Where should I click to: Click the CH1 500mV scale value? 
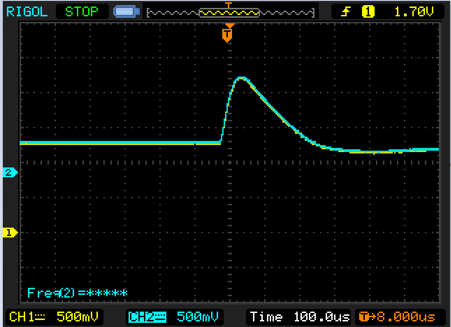tap(77, 317)
